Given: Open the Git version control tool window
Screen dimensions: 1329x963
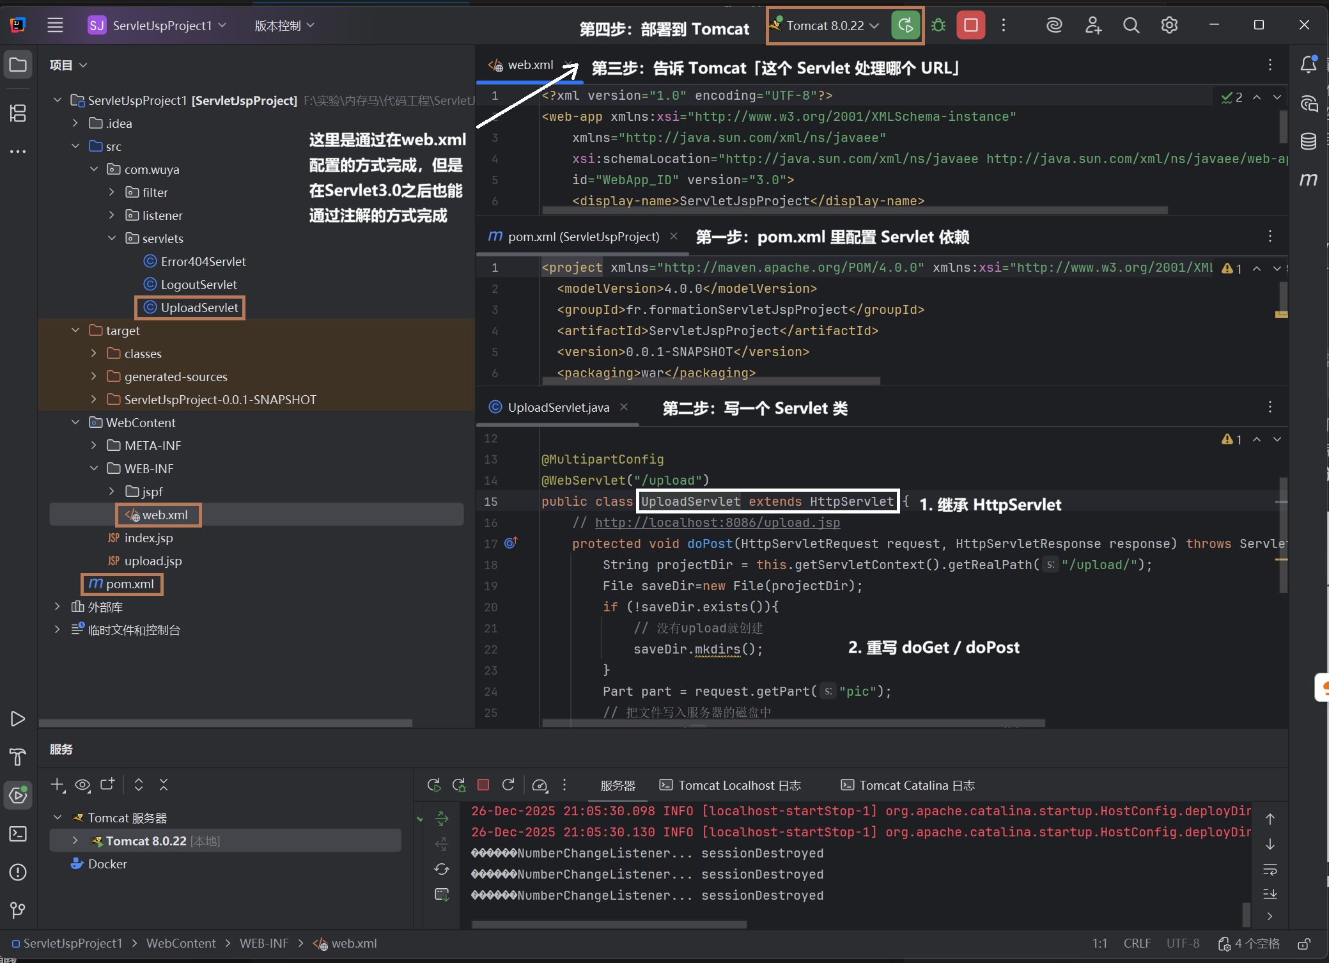Looking at the screenshot, I should [x=18, y=909].
